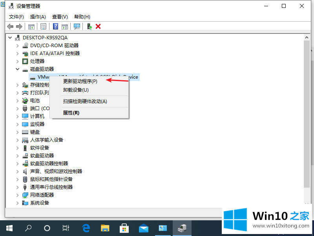Open File Explorer from taskbar

[105, 228]
